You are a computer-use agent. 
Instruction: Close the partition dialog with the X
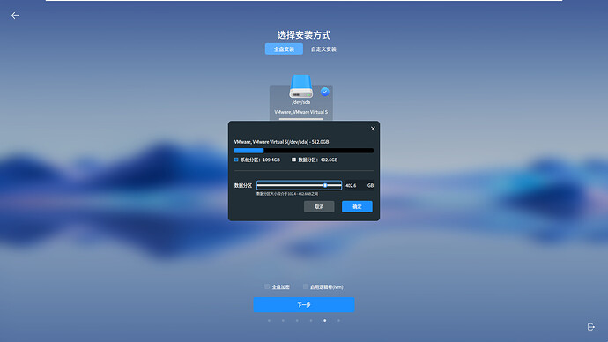373,129
